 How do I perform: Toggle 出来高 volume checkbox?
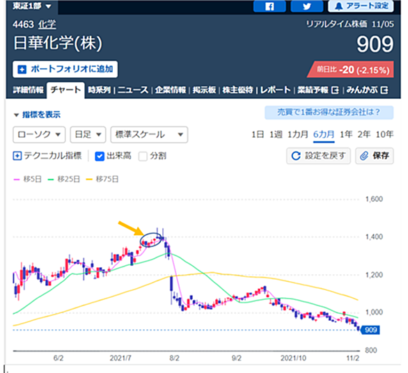tap(100, 156)
